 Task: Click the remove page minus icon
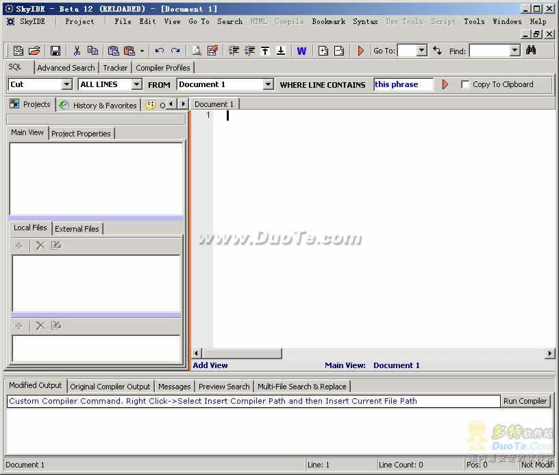pyautogui.click(x=339, y=51)
